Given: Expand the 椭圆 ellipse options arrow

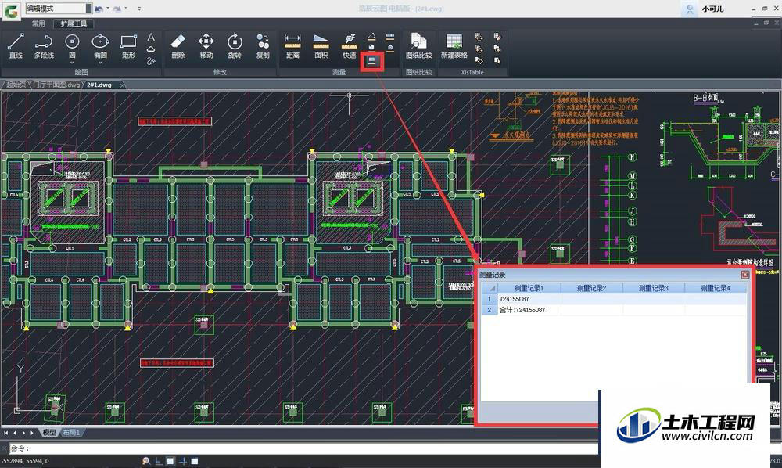Looking at the screenshot, I should click(x=100, y=63).
